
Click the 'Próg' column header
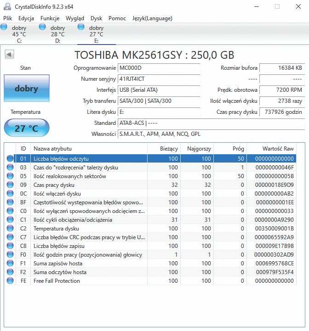pos(230,149)
